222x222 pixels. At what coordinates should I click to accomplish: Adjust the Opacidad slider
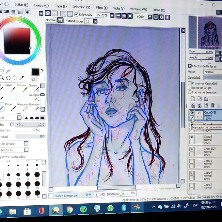coord(213,78)
